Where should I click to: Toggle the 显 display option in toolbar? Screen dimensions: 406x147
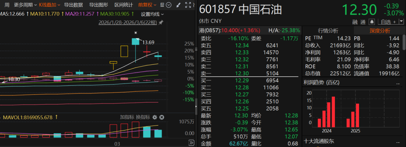(162, 5)
